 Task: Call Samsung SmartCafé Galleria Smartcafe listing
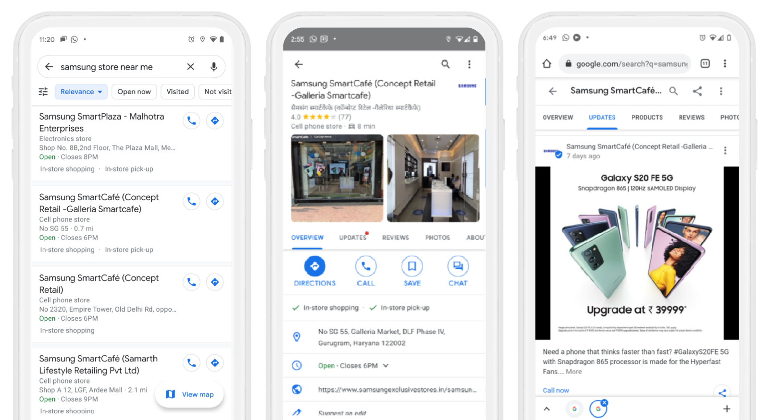[192, 201]
